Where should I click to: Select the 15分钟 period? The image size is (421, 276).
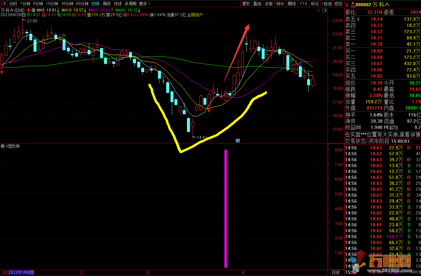click(x=51, y=4)
